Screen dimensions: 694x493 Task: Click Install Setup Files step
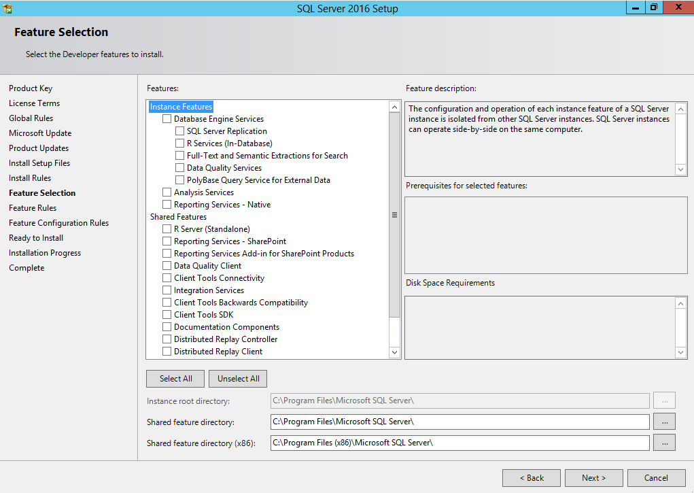tap(39, 163)
